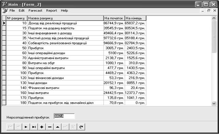Select 'Витрати на збут' cell
The image size is (219, 134).
(x=65, y=63)
